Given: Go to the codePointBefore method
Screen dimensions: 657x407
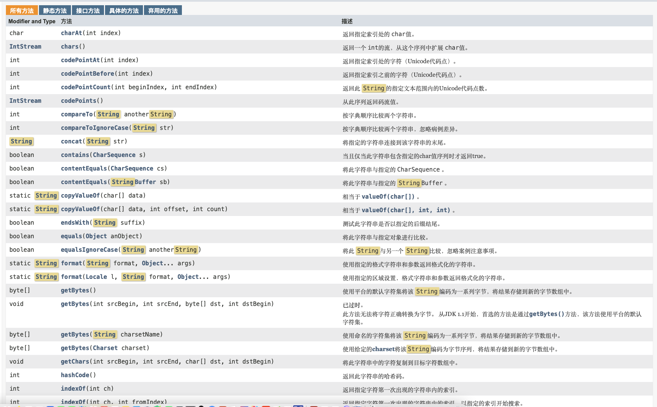Looking at the screenshot, I should [x=87, y=74].
